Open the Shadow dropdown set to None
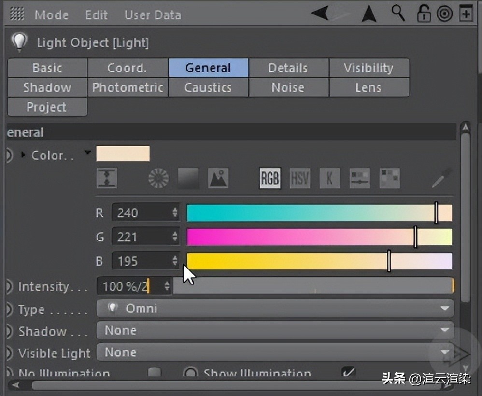Image resolution: width=482 pixels, height=396 pixels. 275,330
